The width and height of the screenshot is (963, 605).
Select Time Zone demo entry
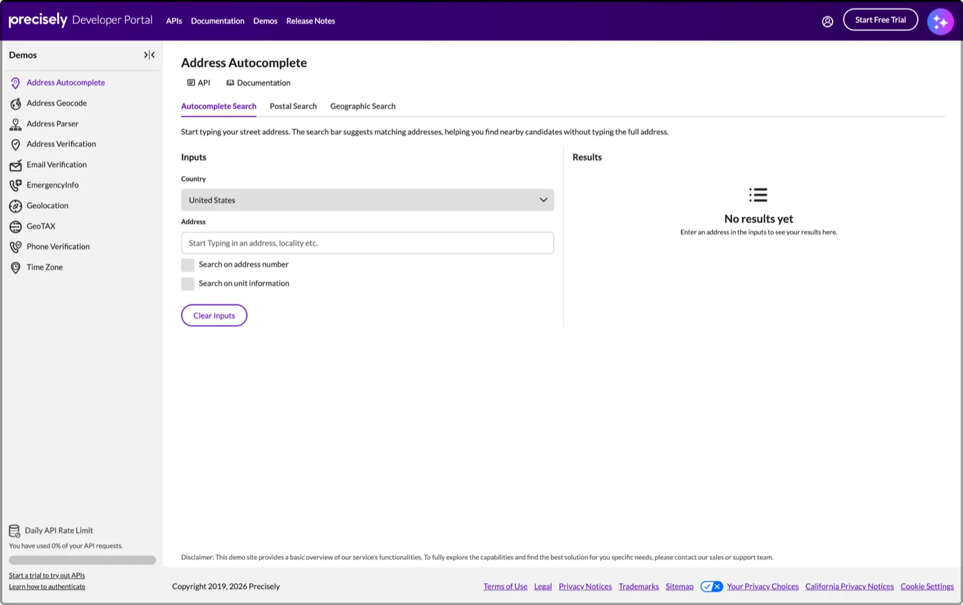point(45,267)
